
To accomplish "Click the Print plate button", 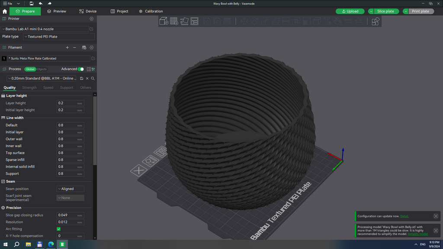I will pos(421,11).
